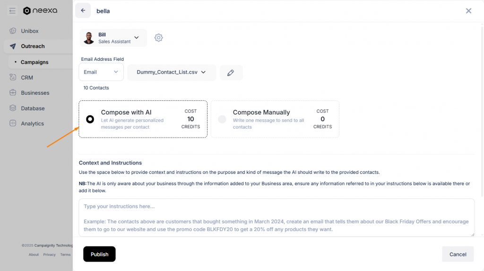484x271 pixels.
Task: Expand Bill Sales Assistant dropdown
Action: [x=137, y=38]
